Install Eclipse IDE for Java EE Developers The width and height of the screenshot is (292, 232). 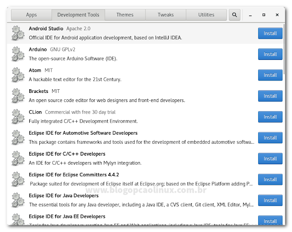(270, 221)
